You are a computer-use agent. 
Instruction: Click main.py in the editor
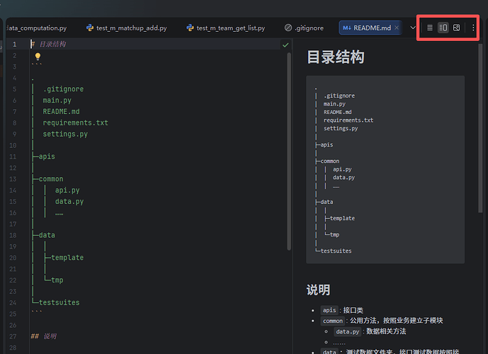click(57, 101)
